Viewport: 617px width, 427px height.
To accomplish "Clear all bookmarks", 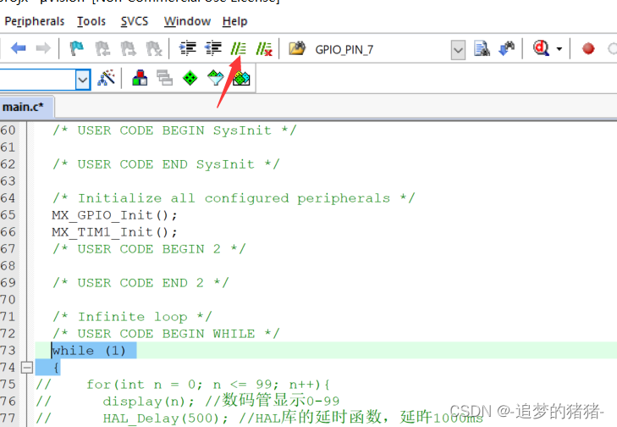I will [x=154, y=49].
